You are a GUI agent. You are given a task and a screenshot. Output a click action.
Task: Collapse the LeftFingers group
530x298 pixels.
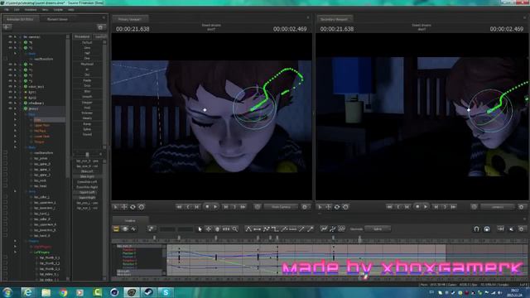coord(31,252)
